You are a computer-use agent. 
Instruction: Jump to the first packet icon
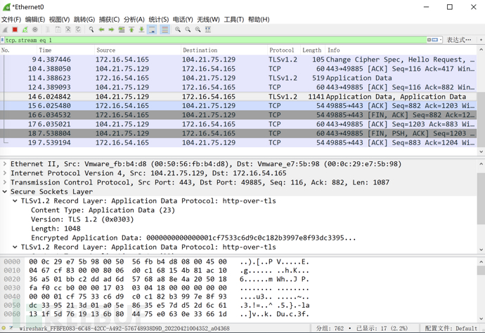click(x=131, y=29)
